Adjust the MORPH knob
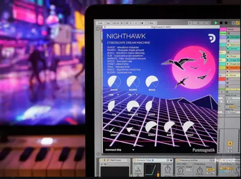 (133, 82)
